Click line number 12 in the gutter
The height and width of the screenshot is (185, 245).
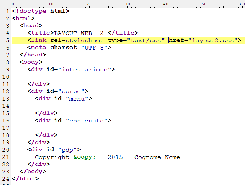pyautogui.click(x=6, y=91)
